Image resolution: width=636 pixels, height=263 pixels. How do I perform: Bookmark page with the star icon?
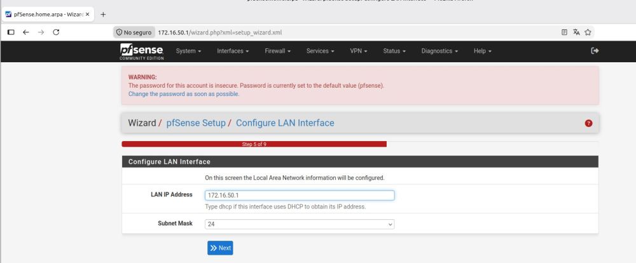click(588, 32)
